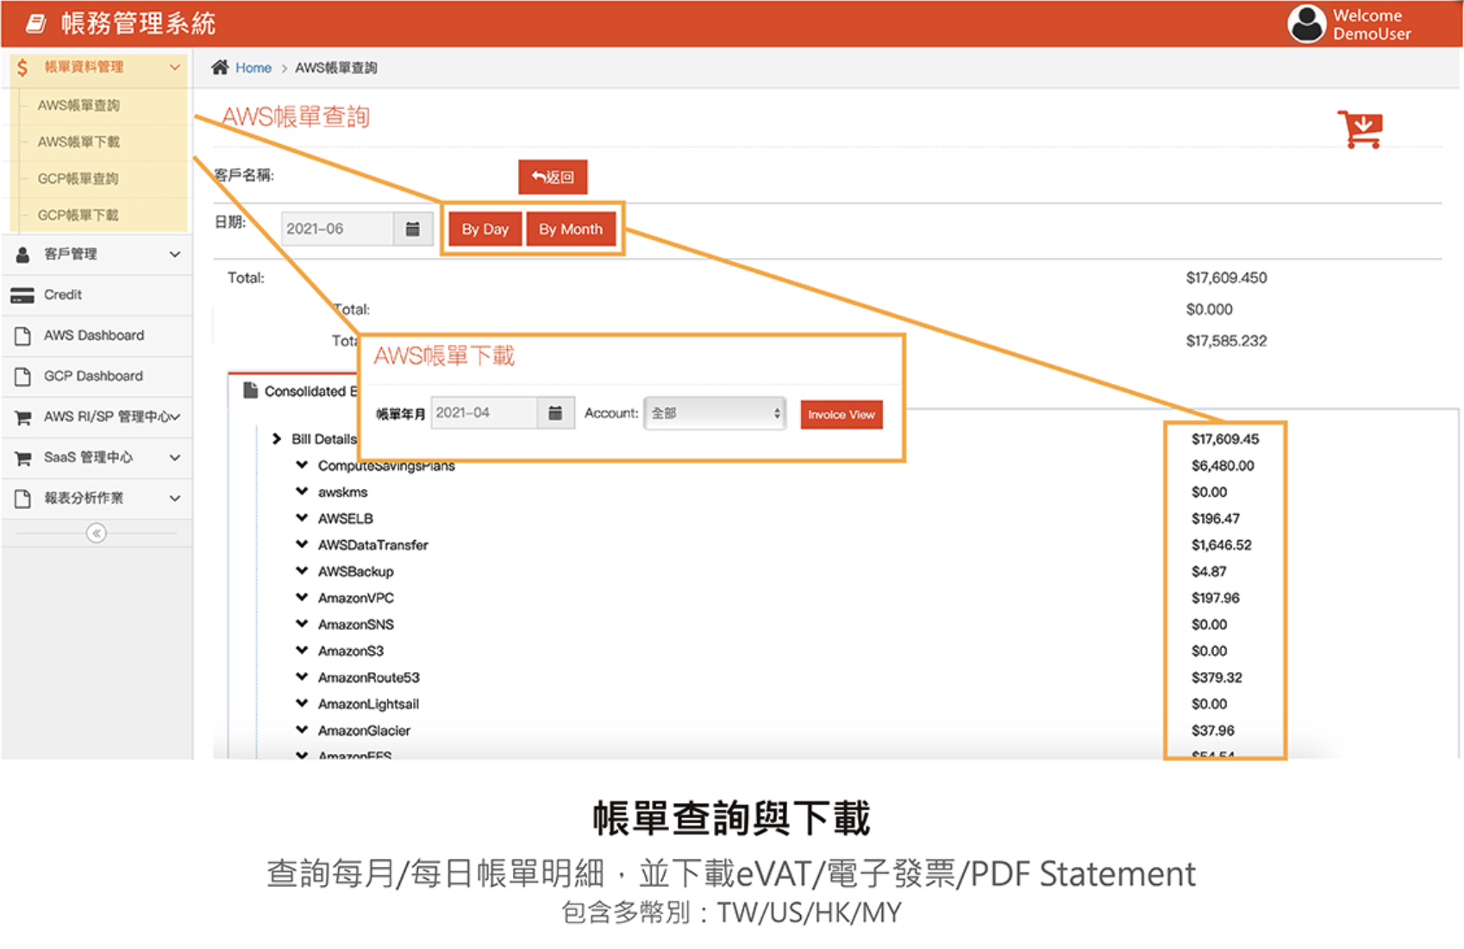Open GCP帳單查詢 in the sidebar

tap(78, 179)
